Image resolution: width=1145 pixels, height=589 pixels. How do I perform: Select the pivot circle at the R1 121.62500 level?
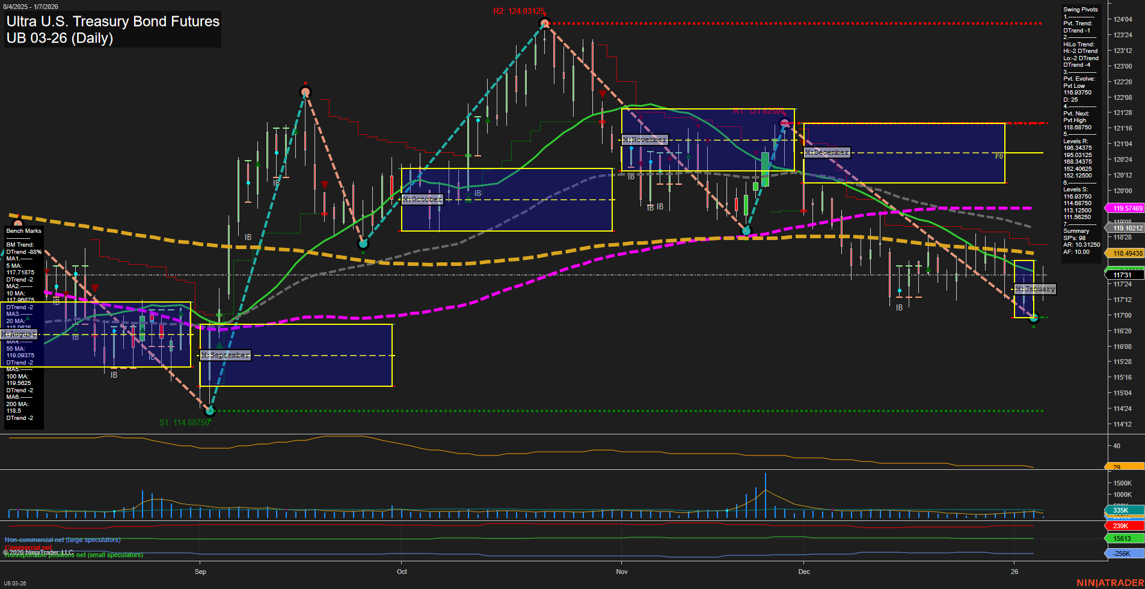coord(784,123)
